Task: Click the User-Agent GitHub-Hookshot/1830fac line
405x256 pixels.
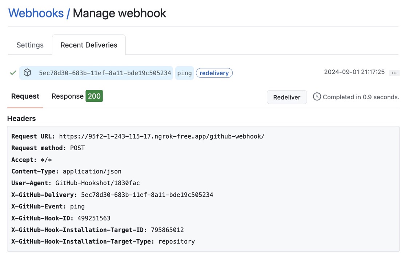Action: coord(75,183)
